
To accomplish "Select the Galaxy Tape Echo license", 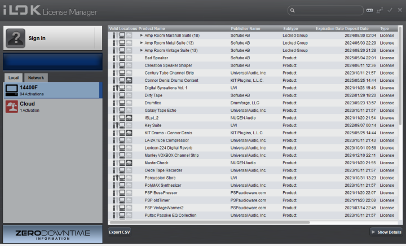I will coord(253,111).
